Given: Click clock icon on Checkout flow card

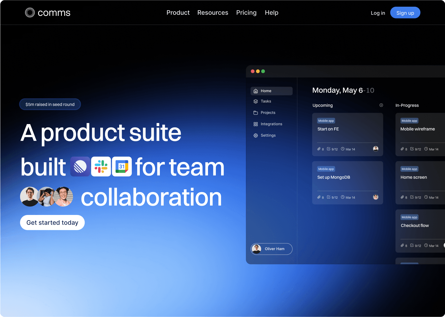Looking at the screenshot, I should (x=426, y=245).
